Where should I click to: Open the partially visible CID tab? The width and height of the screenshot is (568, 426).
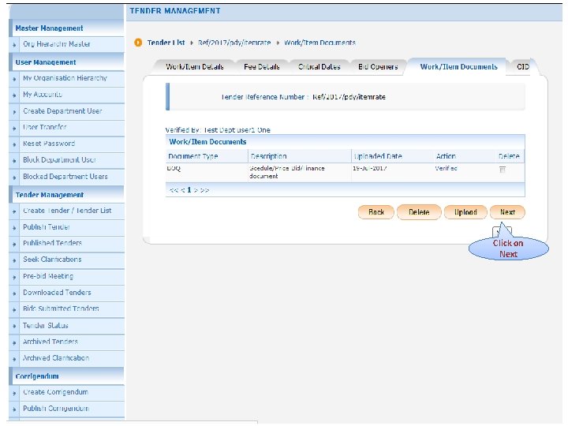click(x=523, y=67)
